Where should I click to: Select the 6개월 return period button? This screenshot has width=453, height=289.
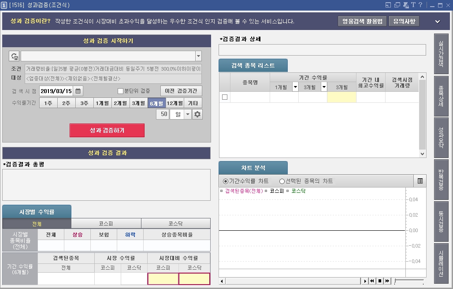[156, 103]
